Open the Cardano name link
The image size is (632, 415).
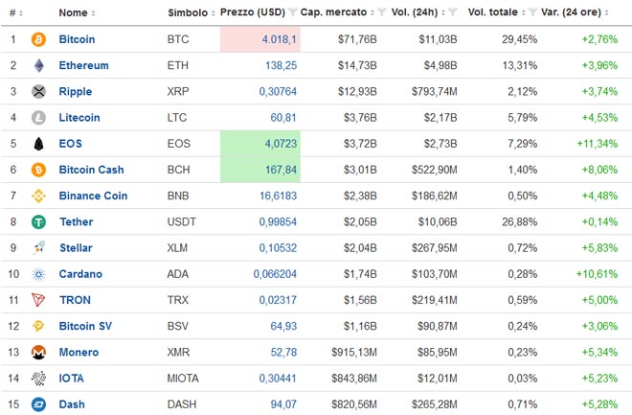(x=80, y=274)
